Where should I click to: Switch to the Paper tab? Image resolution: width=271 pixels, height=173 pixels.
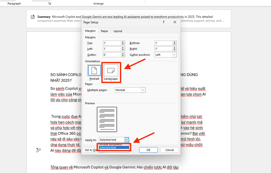(105, 31)
